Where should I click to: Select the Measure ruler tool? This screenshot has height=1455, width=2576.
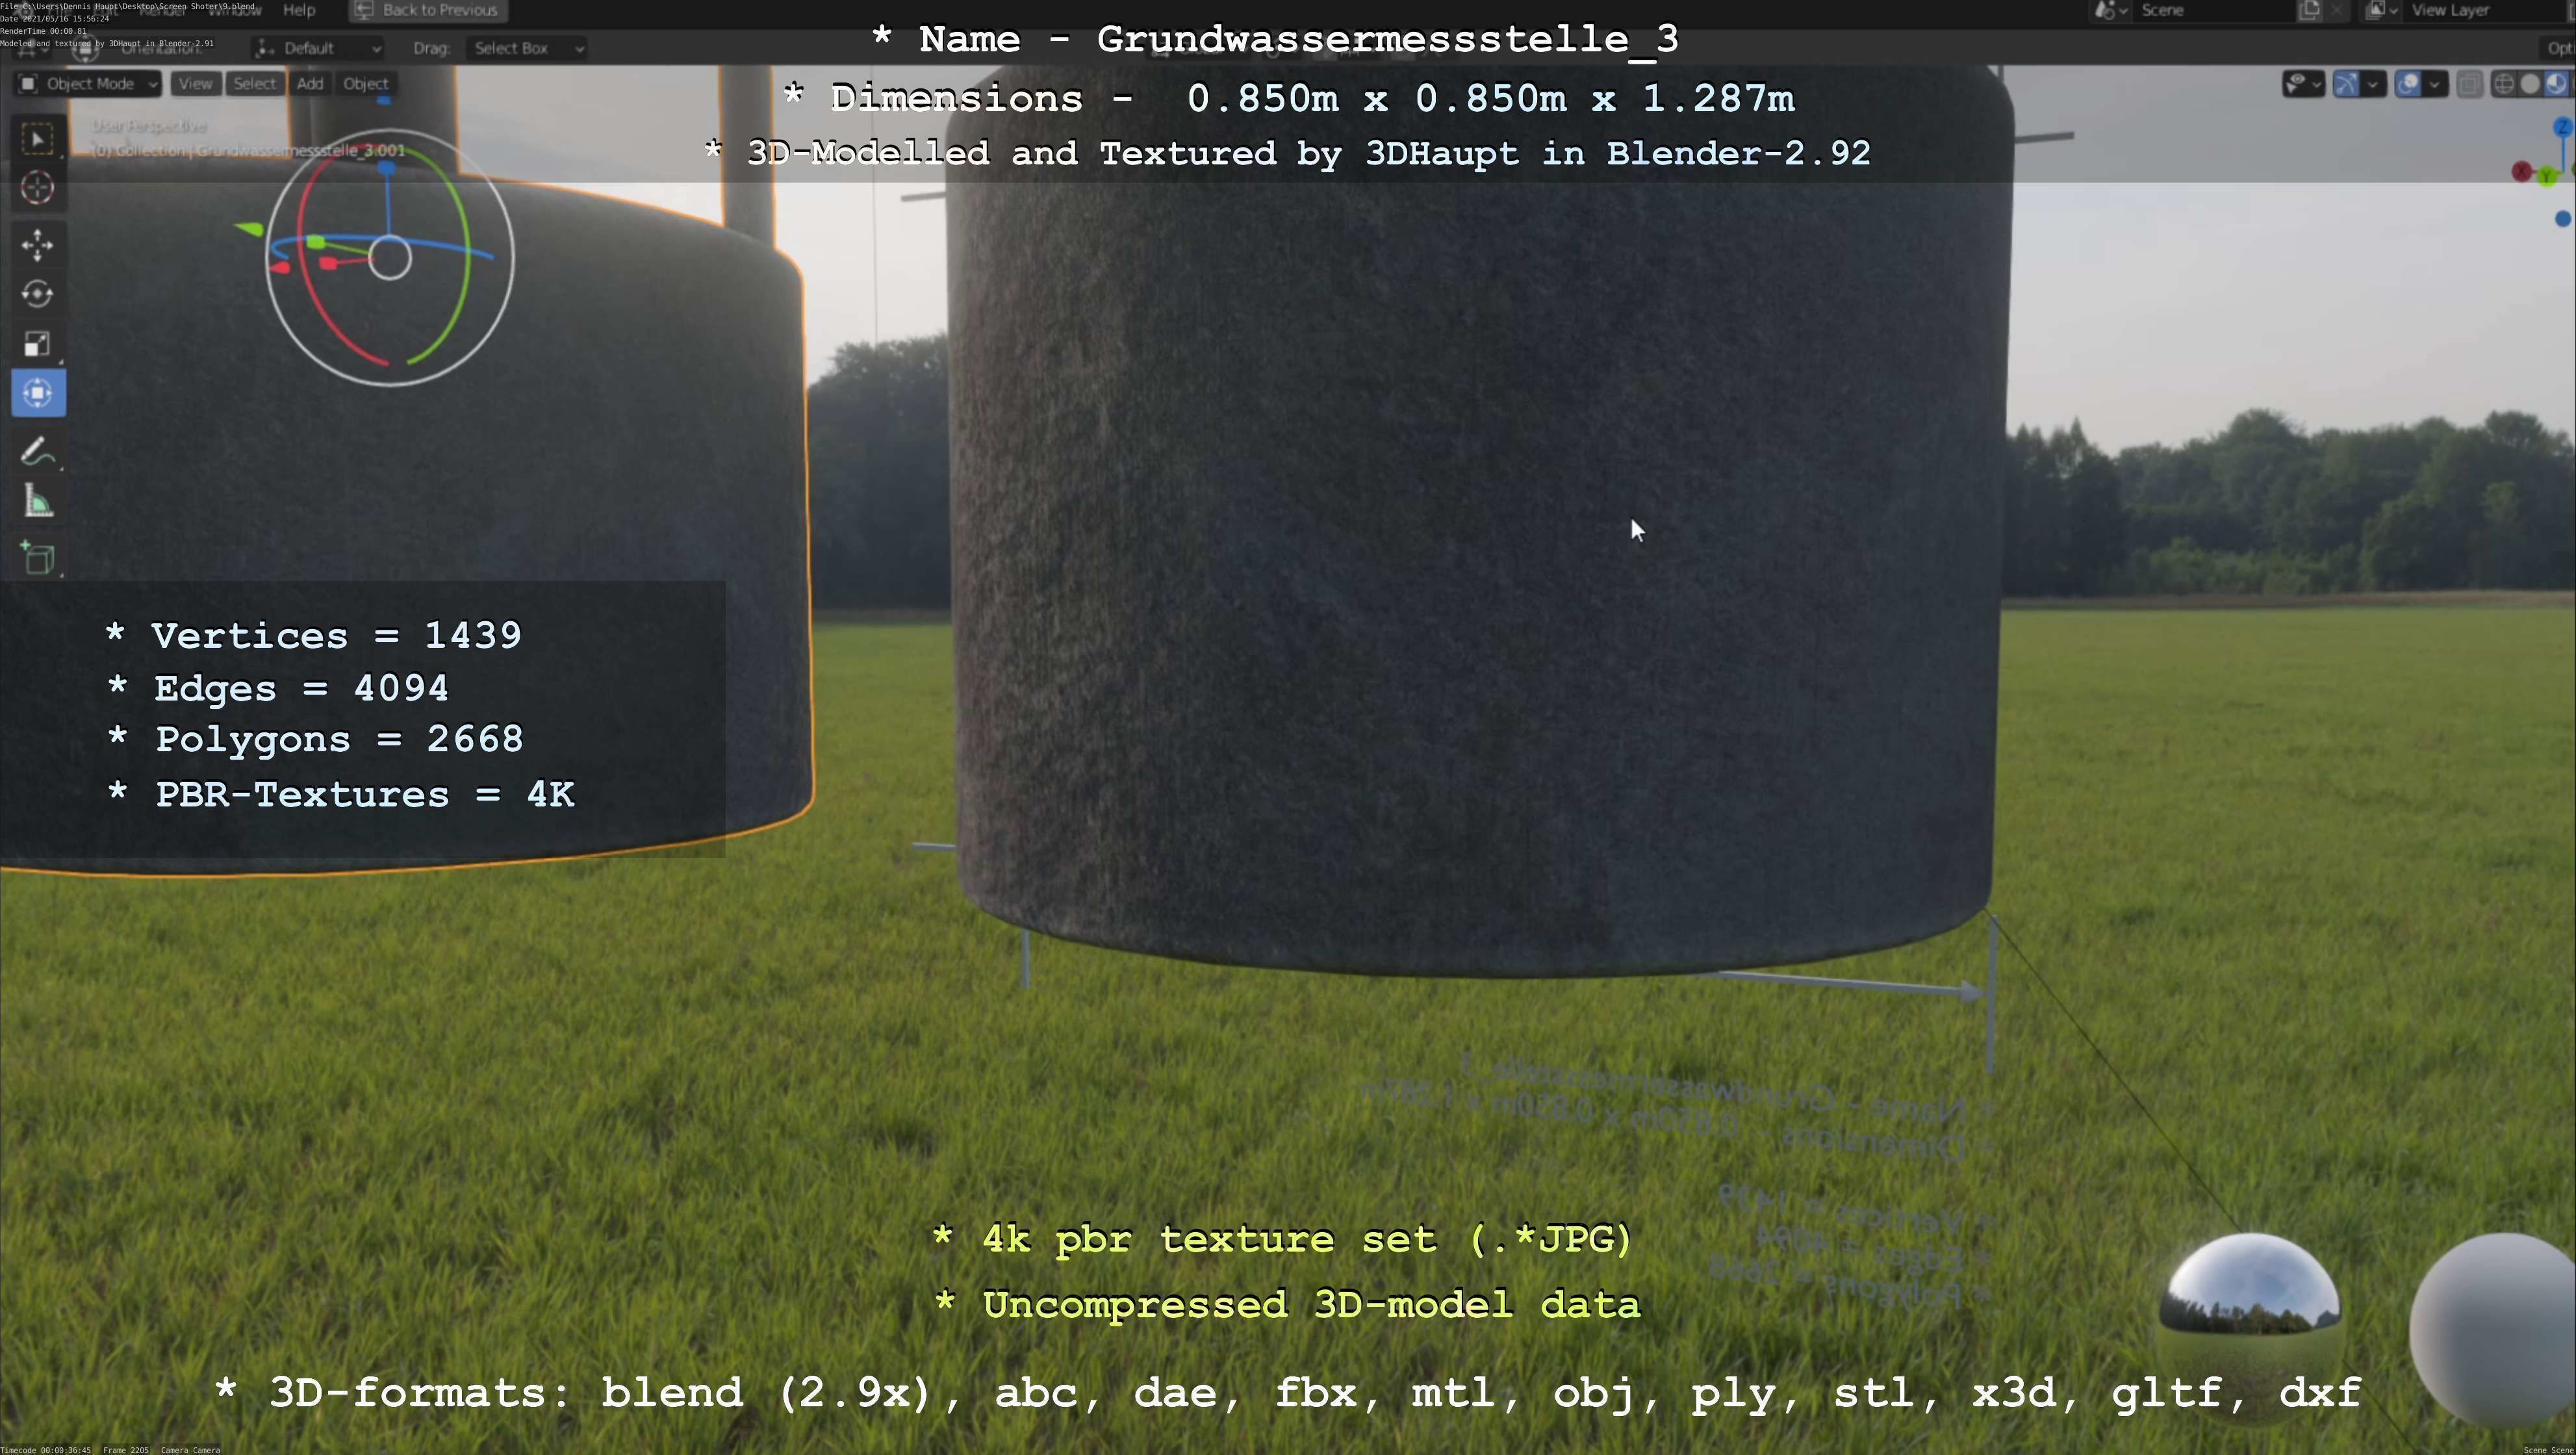coord(38,501)
